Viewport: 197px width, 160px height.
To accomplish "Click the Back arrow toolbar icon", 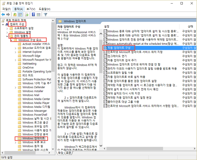I will click(3, 14).
